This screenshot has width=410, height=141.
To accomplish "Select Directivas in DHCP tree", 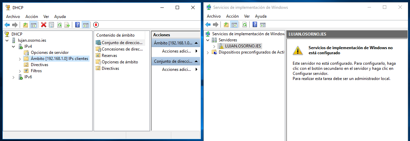I will pos(39,65).
